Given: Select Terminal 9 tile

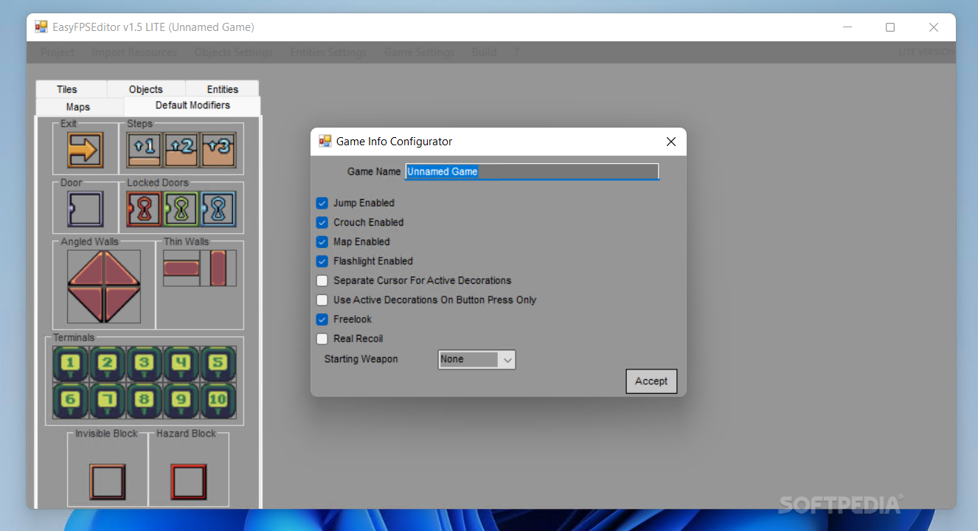Looking at the screenshot, I should [181, 401].
